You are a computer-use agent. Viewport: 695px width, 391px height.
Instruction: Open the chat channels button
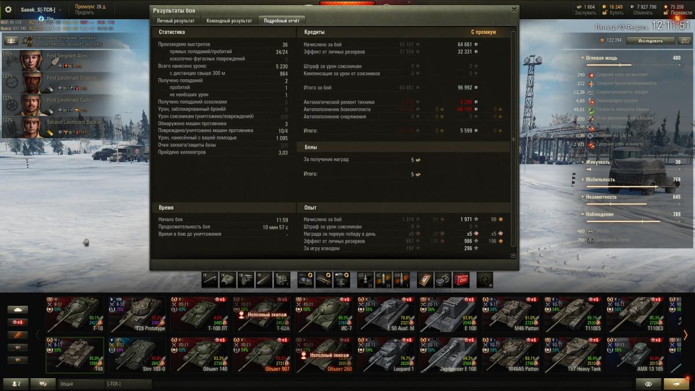[x=43, y=383]
